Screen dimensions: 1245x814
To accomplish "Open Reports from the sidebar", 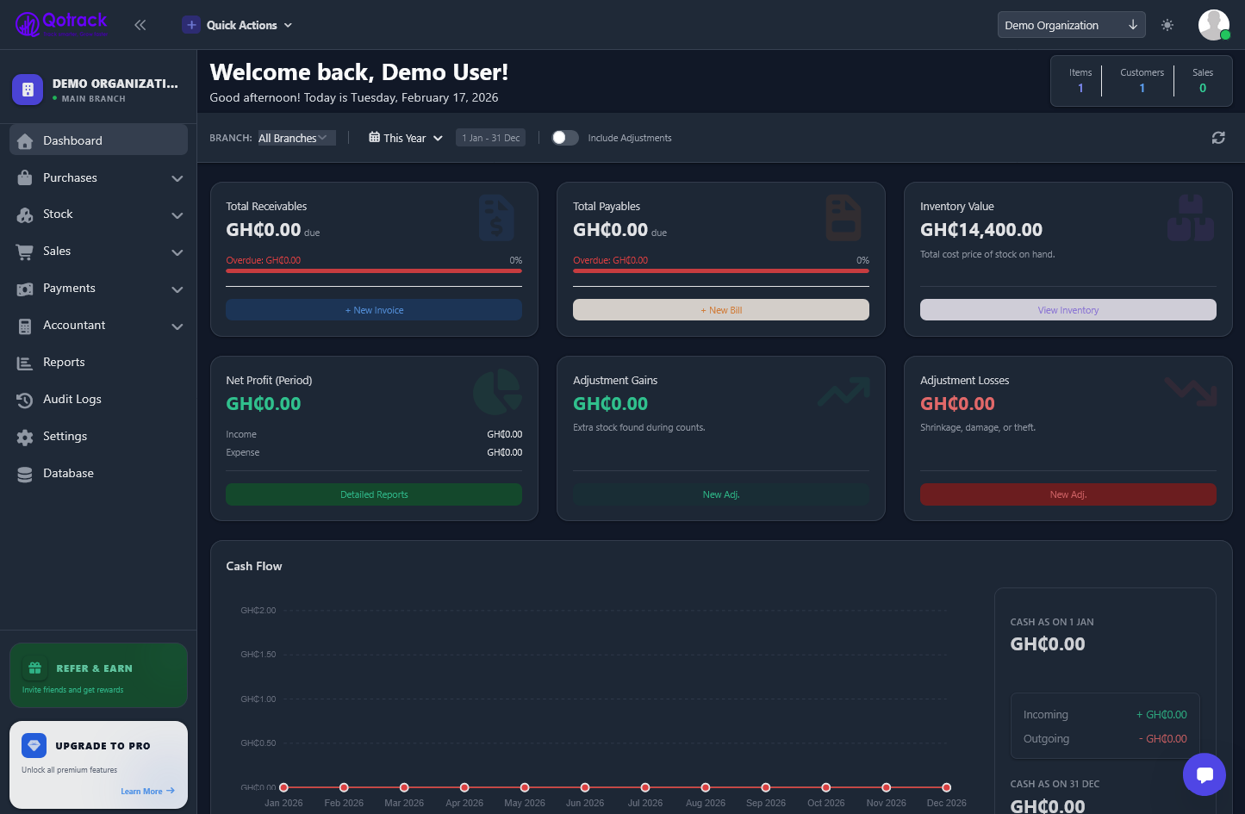I will tap(98, 362).
